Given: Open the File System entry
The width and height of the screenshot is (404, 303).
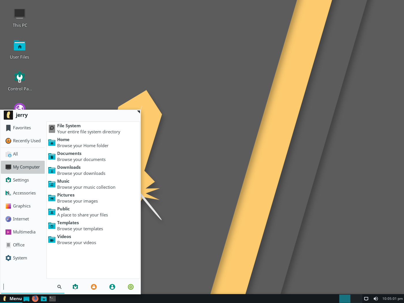Looking at the screenshot, I should (93, 129).
